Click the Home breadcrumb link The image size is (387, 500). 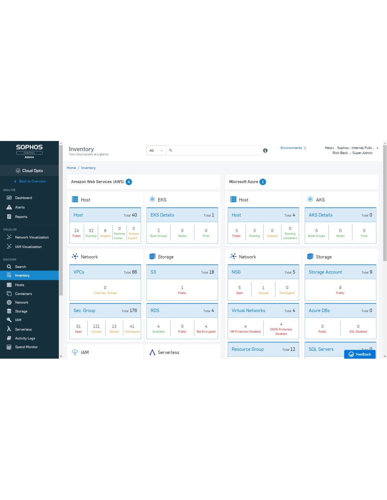(x=71, y=168)
